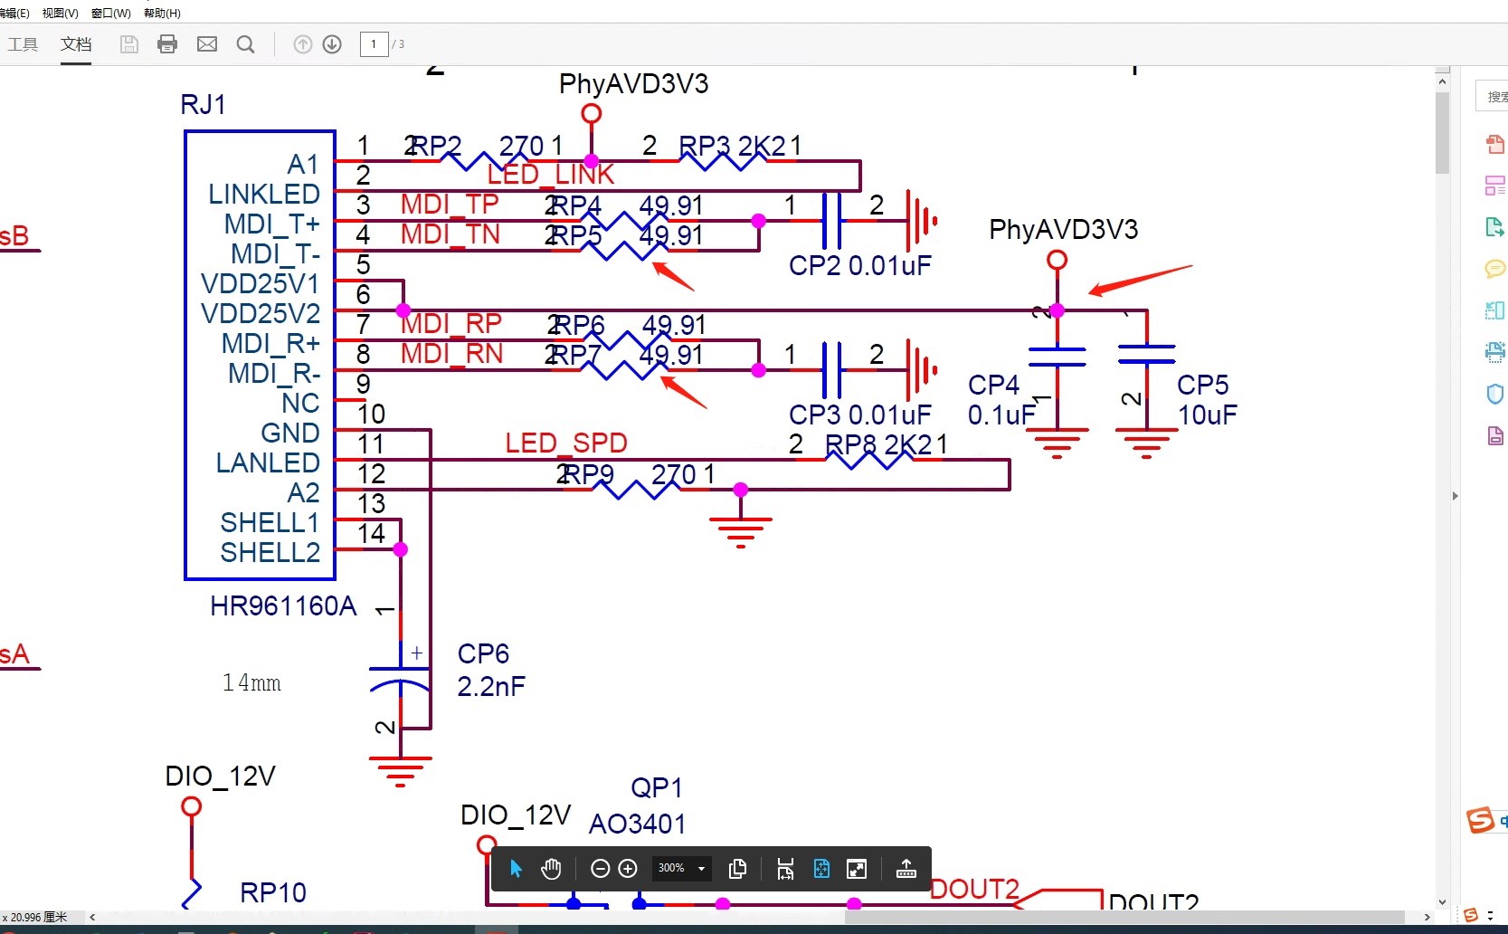
Task: Open the find magnifier tool
Action: click(x=245, y=44)
